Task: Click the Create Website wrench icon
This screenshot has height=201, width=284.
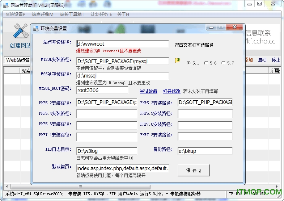Action: click(x=21, y=31)
